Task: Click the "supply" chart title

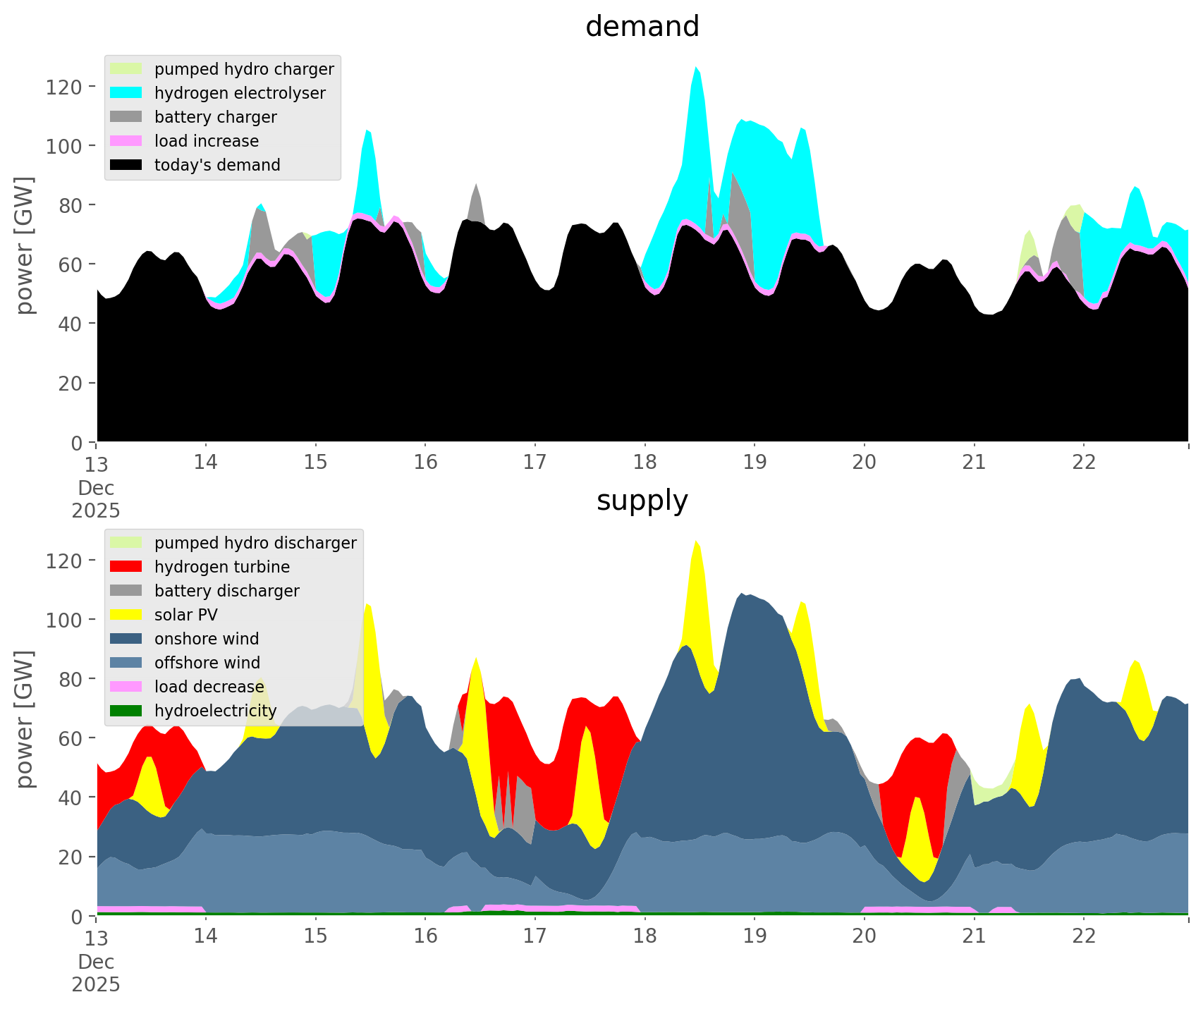Action: tap(642, 501)
